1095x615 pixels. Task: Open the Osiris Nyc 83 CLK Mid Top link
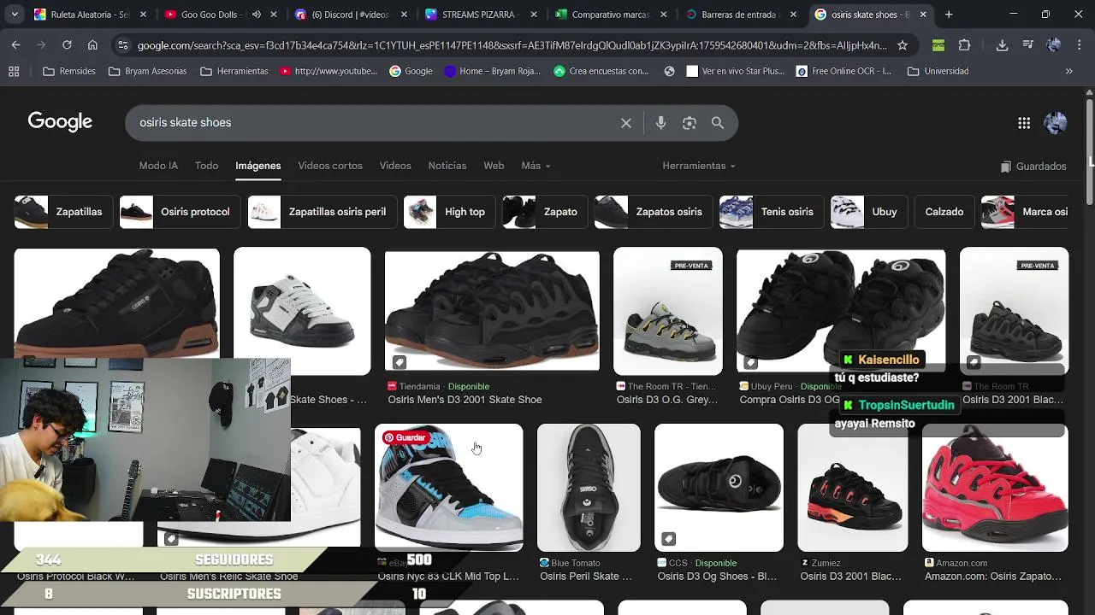tap(448, 577)
